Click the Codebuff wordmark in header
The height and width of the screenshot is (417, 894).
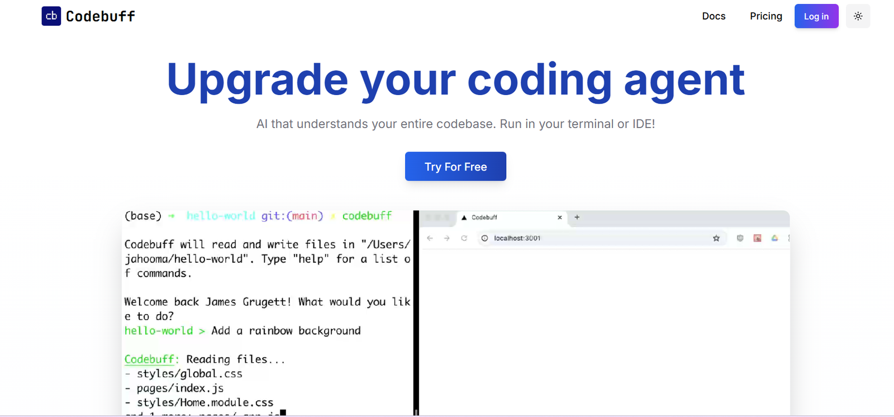coord(101,16)
